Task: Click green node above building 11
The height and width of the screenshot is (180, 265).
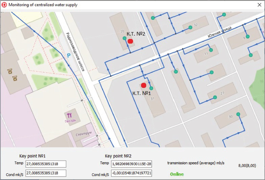Action: tap(211, 50)
